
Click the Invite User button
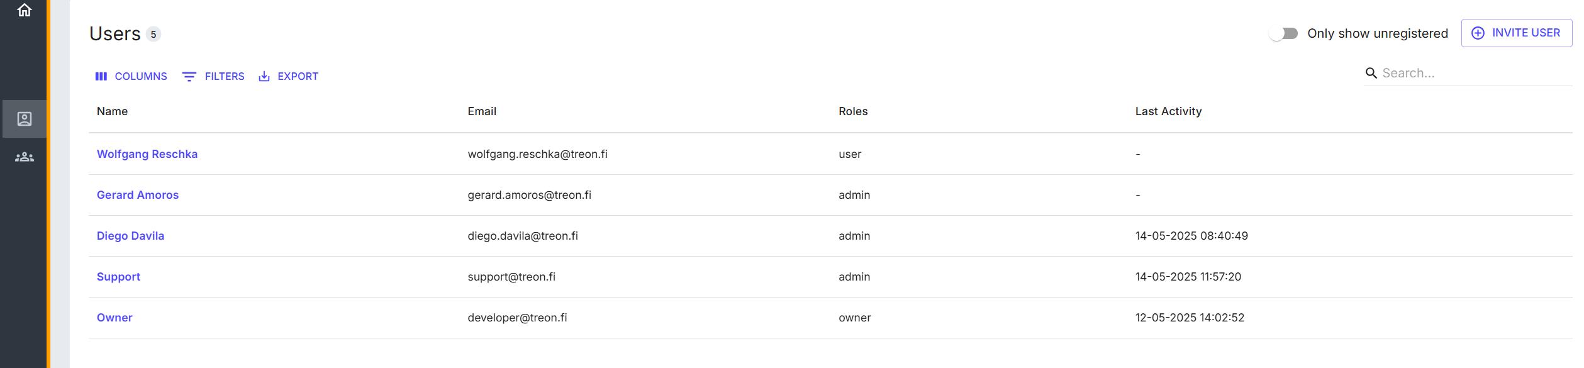pos(1516,33)
